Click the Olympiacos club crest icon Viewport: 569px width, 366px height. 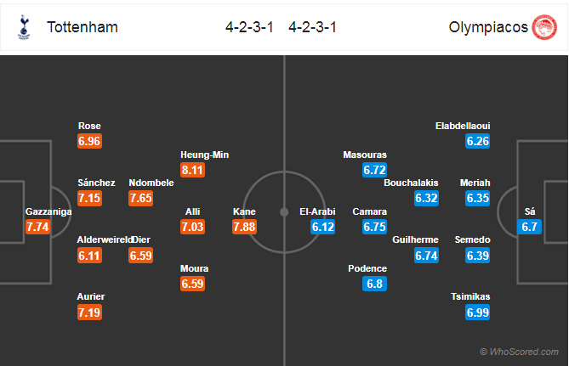(544, 27)
